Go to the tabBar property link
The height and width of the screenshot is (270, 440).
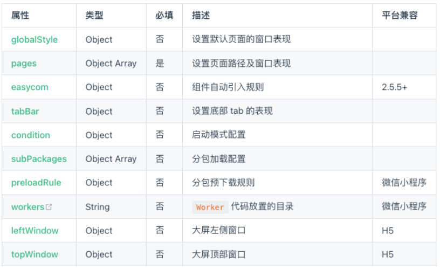click(25, 112)
